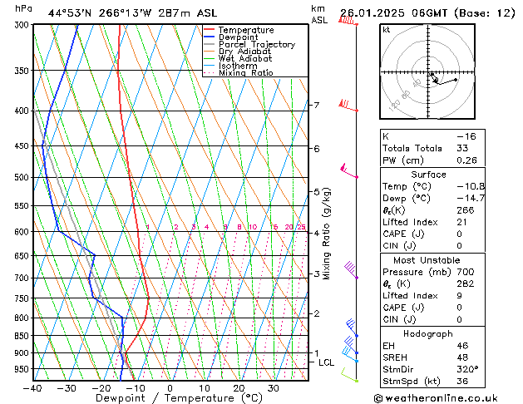
Task: Click the Surface CAPE (J) label
Action: pos(403,234)
